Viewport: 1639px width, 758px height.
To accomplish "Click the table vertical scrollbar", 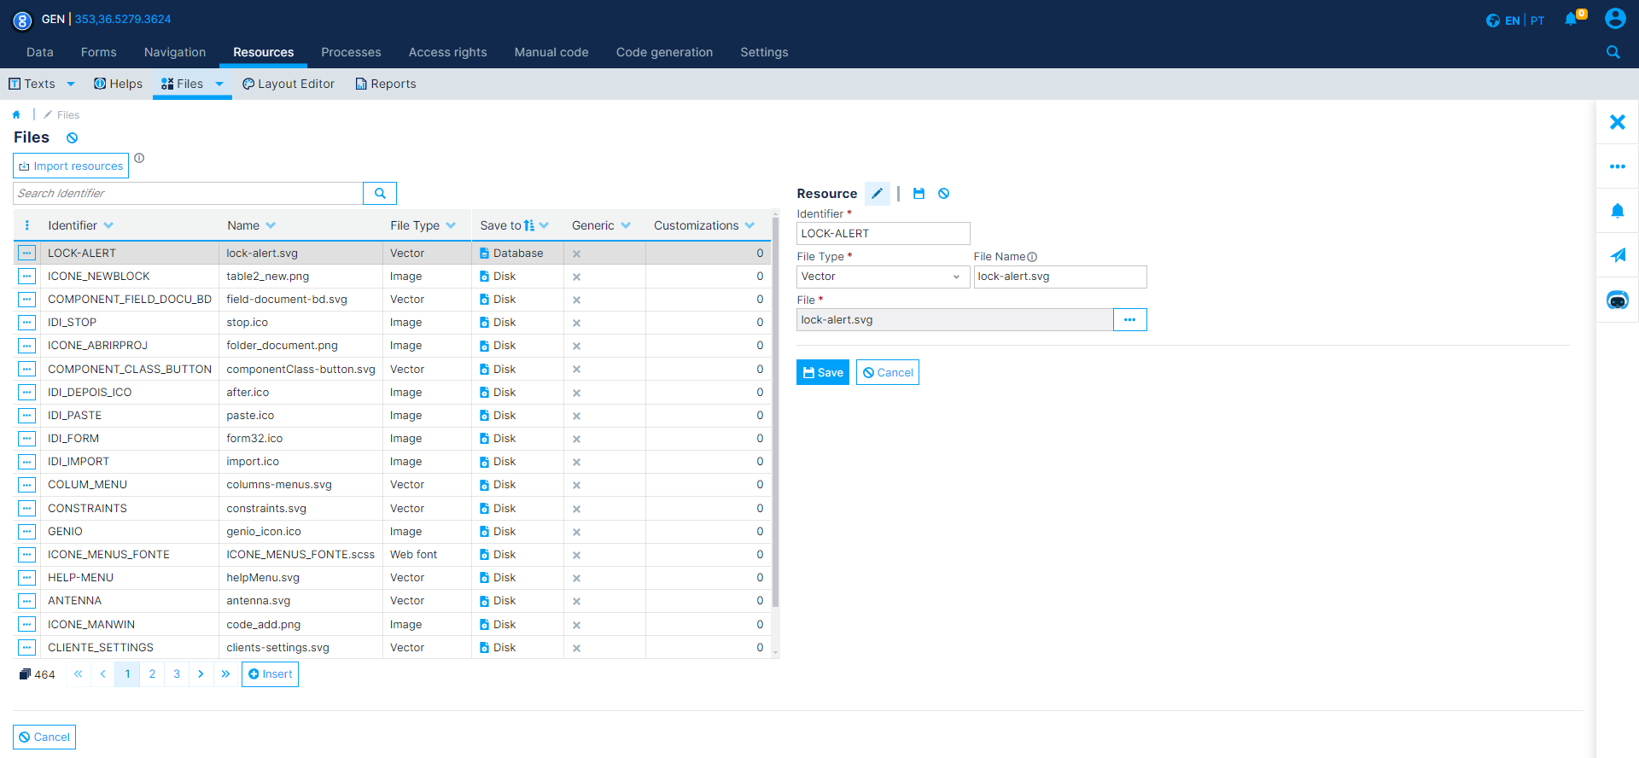I will coord(775,412).
